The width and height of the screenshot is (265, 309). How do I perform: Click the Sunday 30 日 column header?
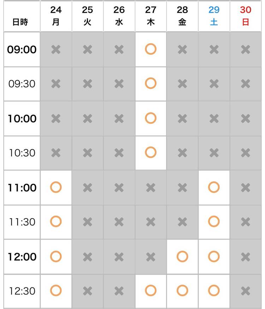pos(246,16)
